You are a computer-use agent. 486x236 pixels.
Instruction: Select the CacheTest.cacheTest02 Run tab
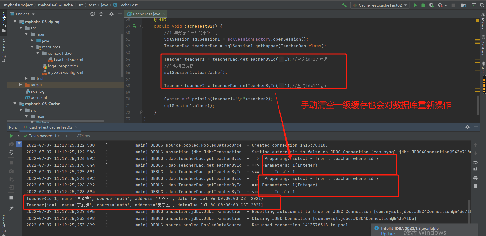pyautogui.click(x=51, y=127)
